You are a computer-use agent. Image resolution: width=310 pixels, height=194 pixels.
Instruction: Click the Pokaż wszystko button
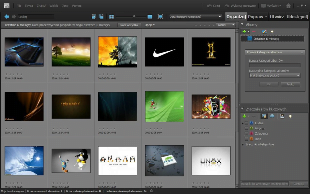(129, 25)
